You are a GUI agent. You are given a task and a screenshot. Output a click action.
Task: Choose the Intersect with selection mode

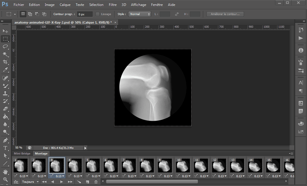44,14
